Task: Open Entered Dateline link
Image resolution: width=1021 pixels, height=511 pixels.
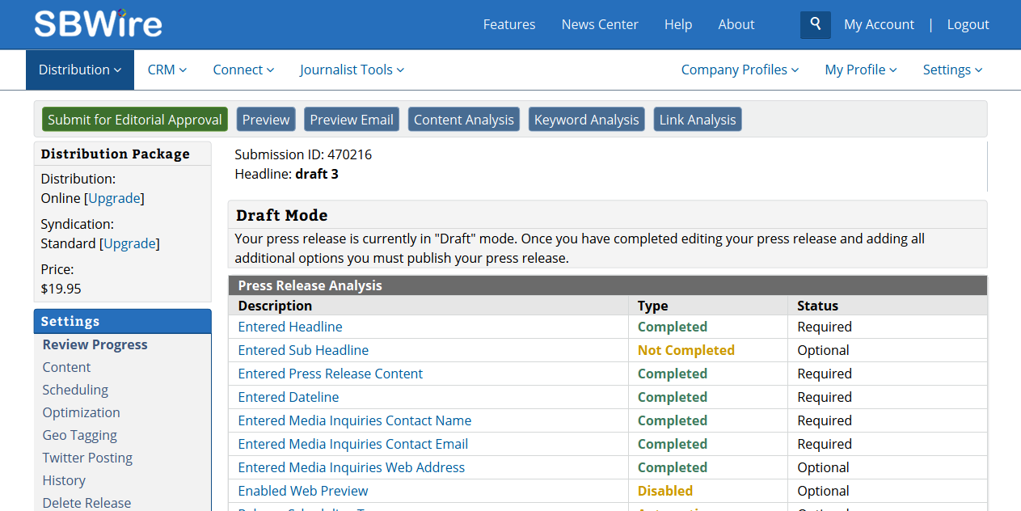Action: click(x=289, y=397)
